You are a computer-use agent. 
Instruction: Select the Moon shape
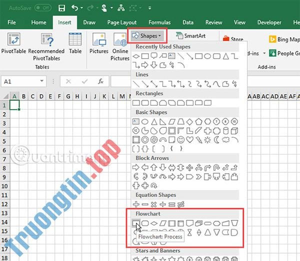tap(216, 140)
